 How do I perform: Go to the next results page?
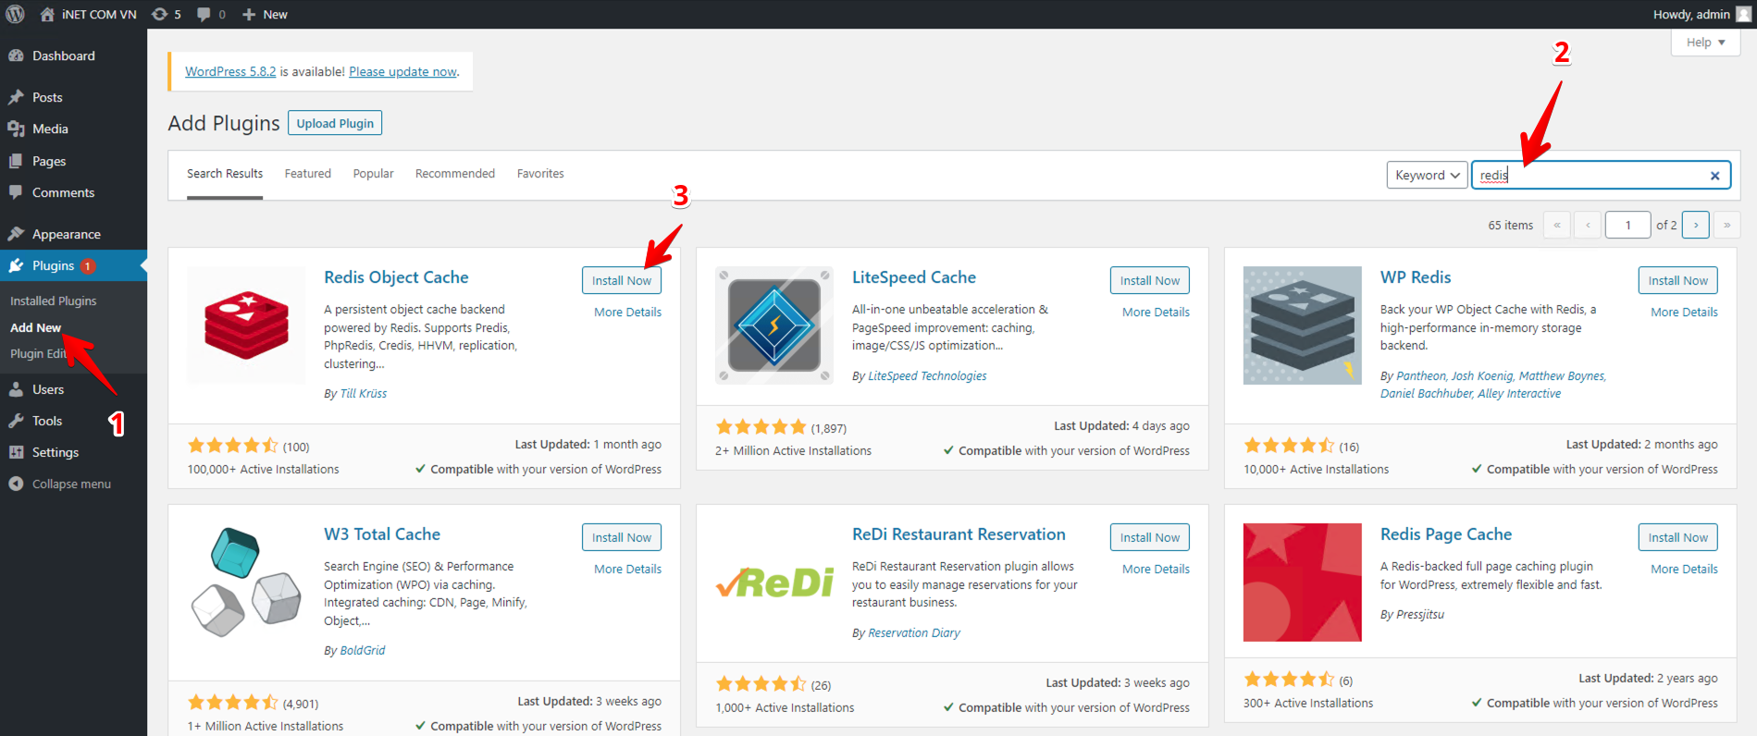coord(1695,225)
